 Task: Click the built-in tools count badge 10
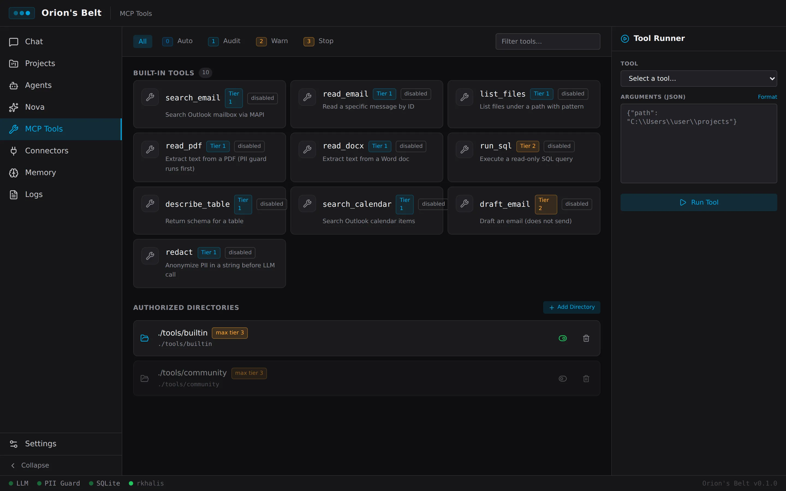[x=206, y=72]
